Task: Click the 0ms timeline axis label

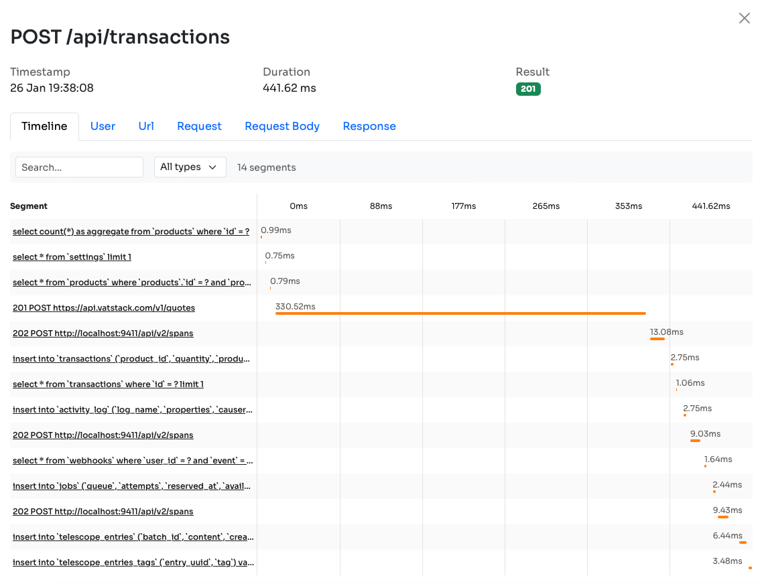Action: point(298,206)
